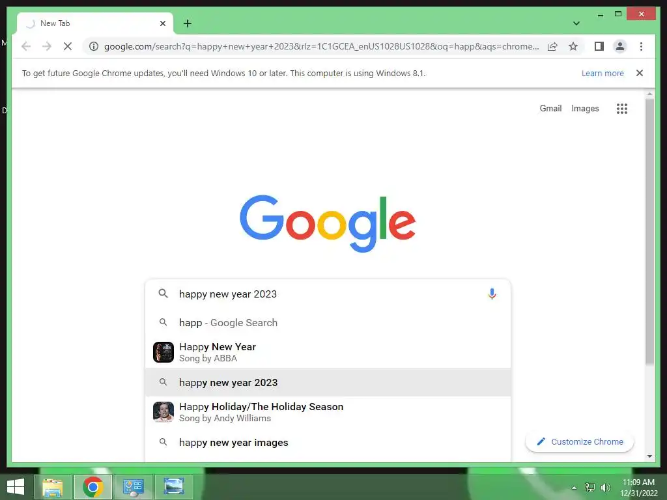Select 'happ - Google Search' suggestion

pyautogui.click(x=328, y=323)
